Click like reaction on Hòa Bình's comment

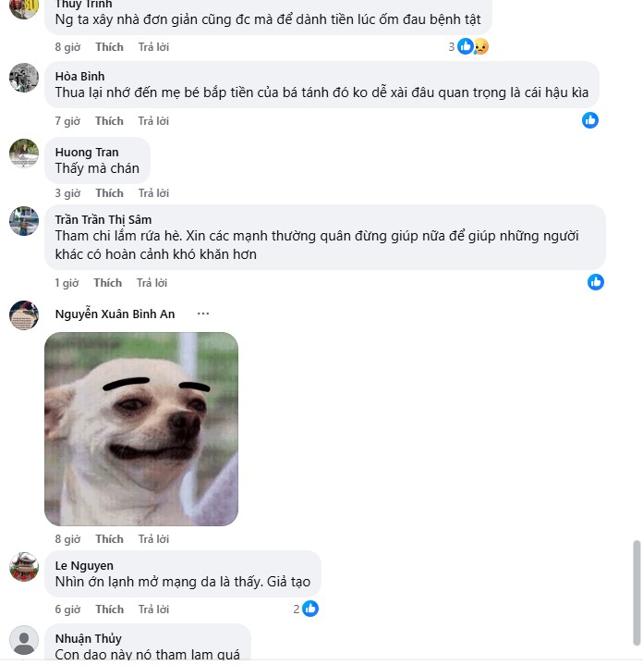589,120
